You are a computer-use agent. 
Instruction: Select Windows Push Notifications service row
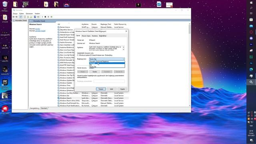[x=93, y=106]
